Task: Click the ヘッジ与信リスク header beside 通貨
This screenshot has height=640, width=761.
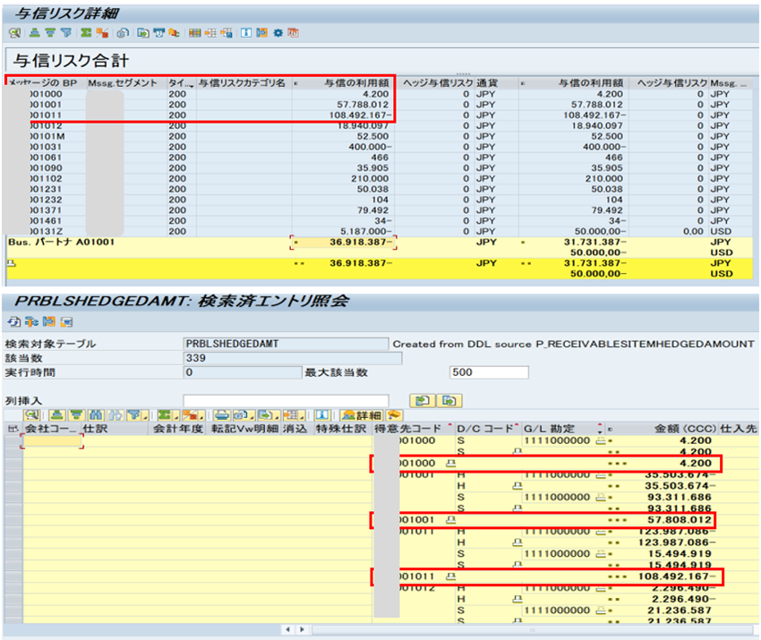Action: (x=437, y=83)
